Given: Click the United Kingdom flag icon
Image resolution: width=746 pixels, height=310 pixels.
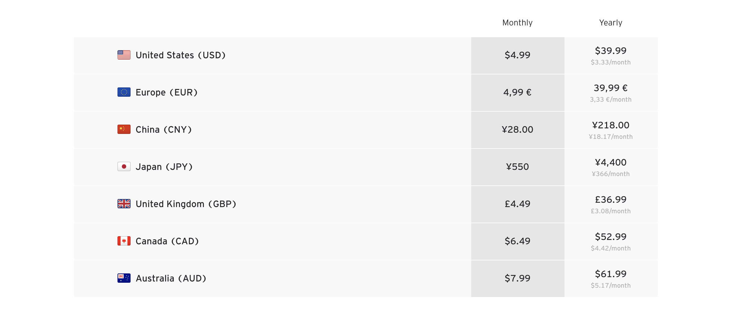Looking at the screenshot, I should point(124,204).
